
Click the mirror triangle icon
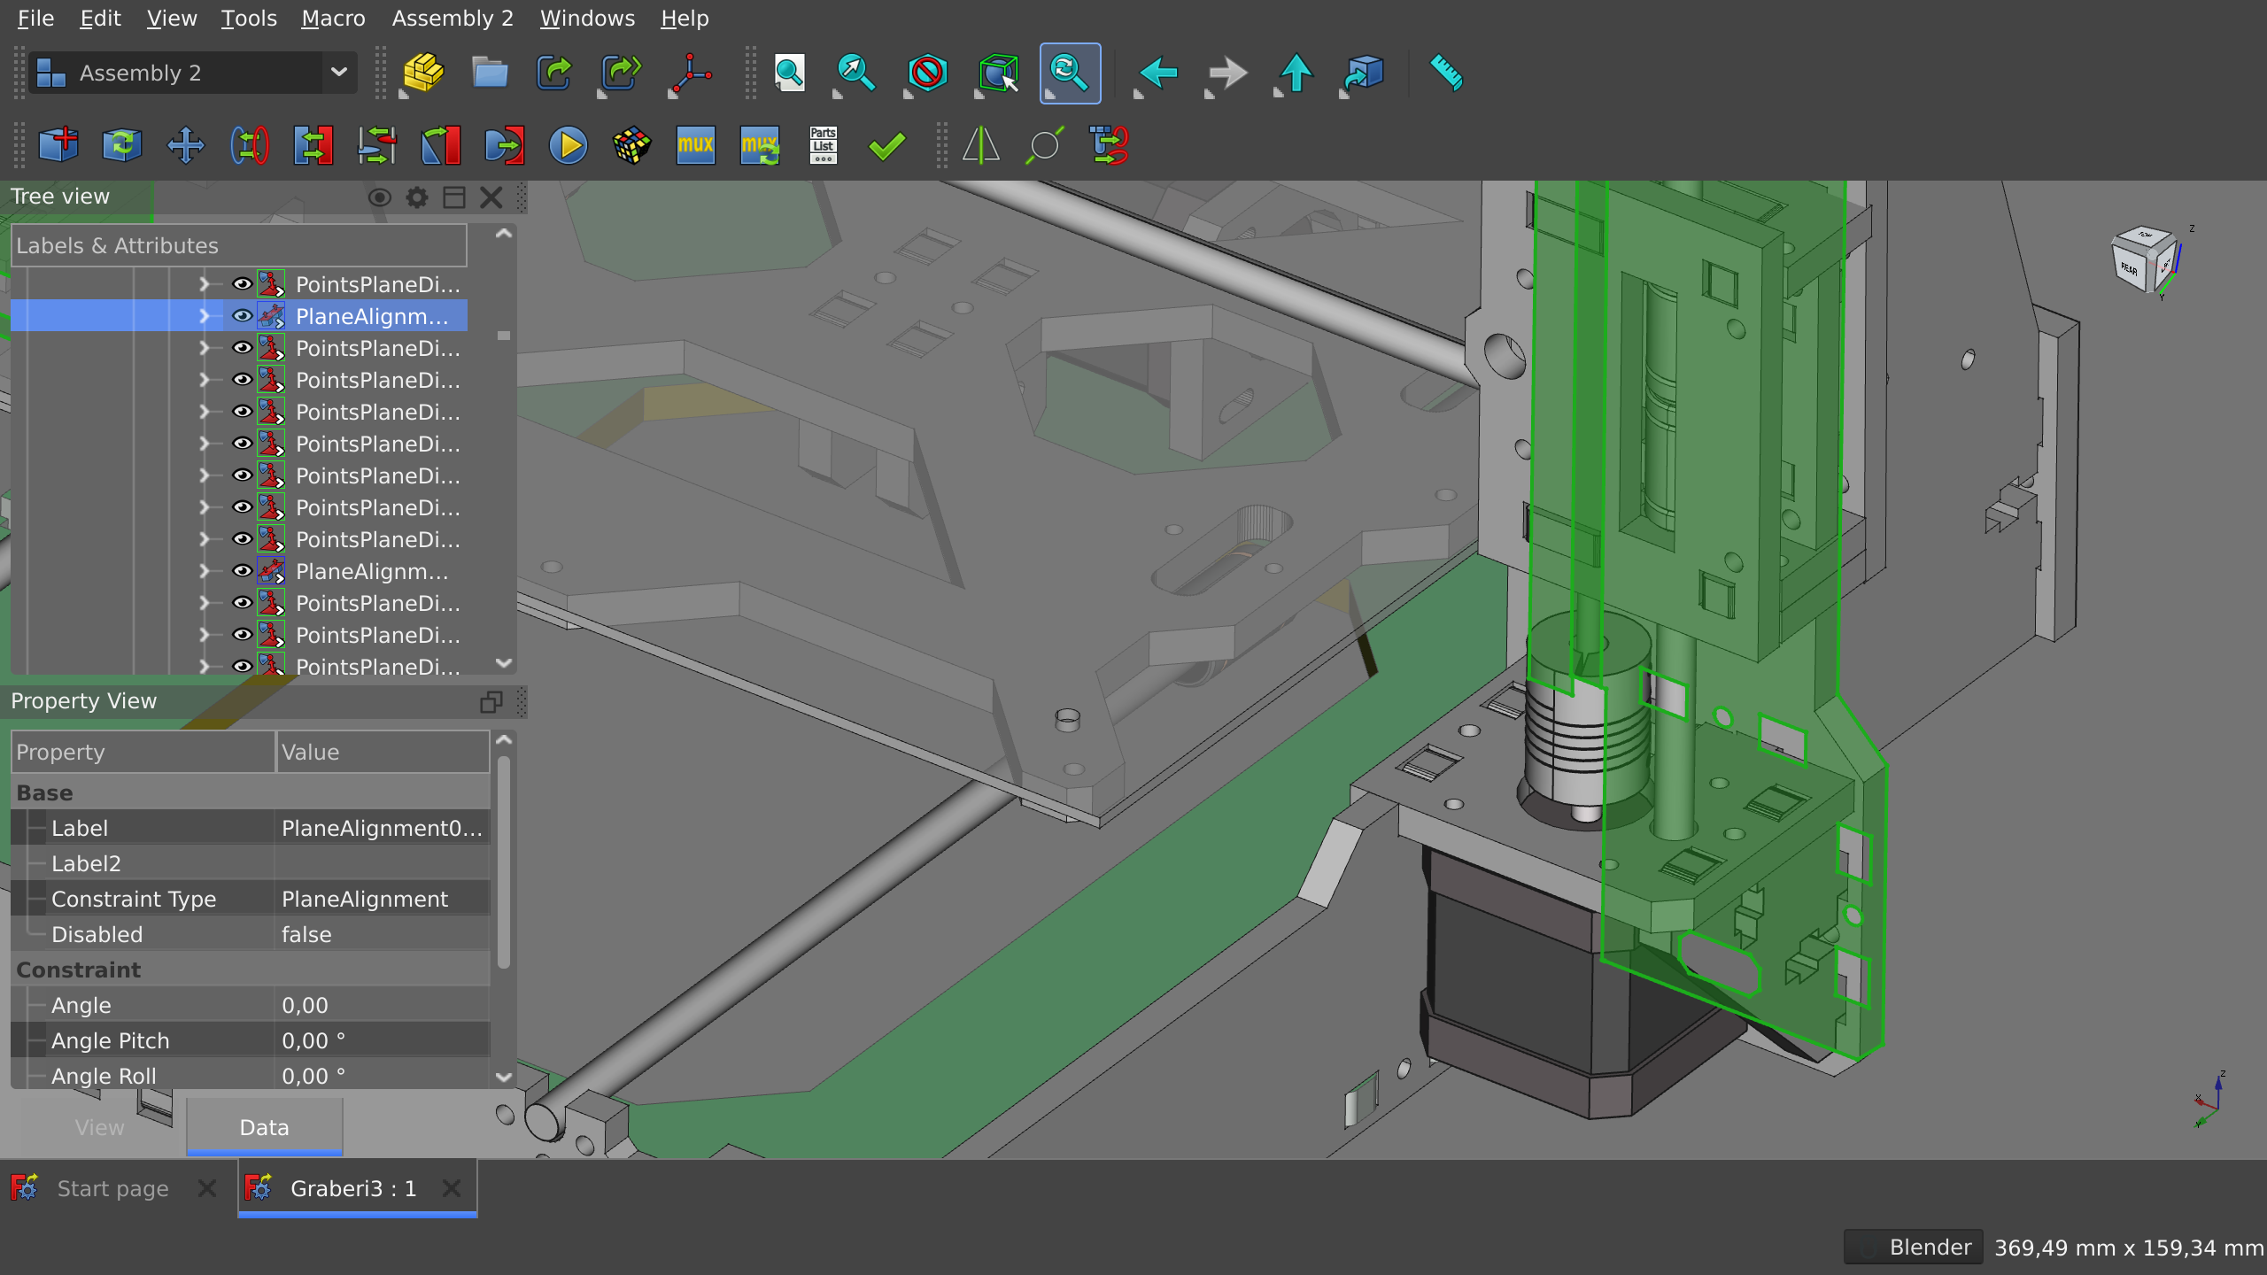pos(980,145)
